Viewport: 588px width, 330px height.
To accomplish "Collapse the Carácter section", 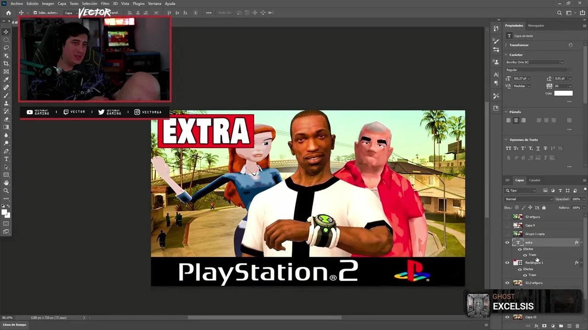I will pos(506,55).
